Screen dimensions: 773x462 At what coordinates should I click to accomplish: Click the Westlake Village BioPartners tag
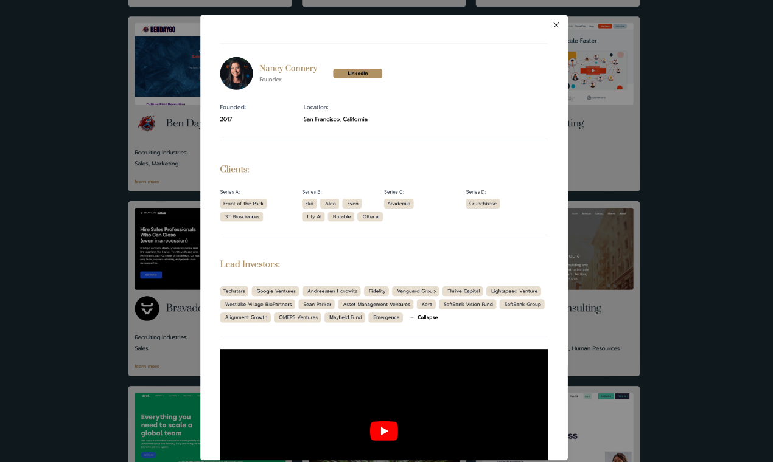(x=257, y=304)
